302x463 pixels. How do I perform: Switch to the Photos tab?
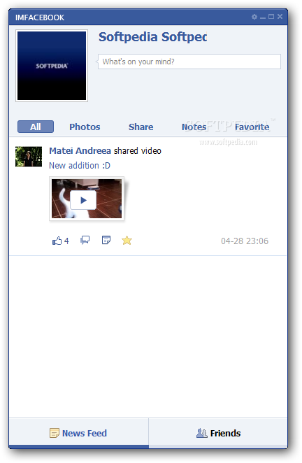pyautogui.click(x=85, y=127)
